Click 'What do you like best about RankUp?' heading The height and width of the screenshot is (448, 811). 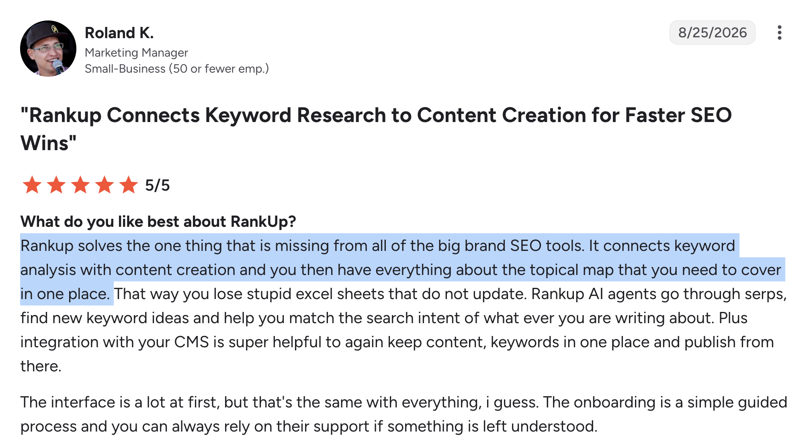tap(158, 221)
